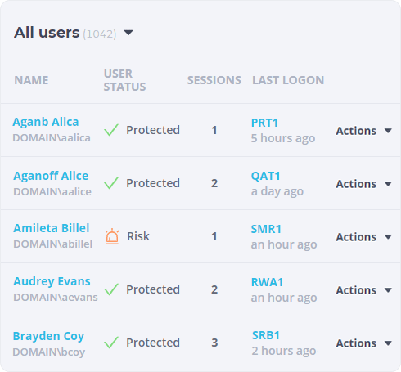This screenshot has height=372, width=401.
Task: Open Actions dropdown for Amileta Billel
Action: (364, 237)
